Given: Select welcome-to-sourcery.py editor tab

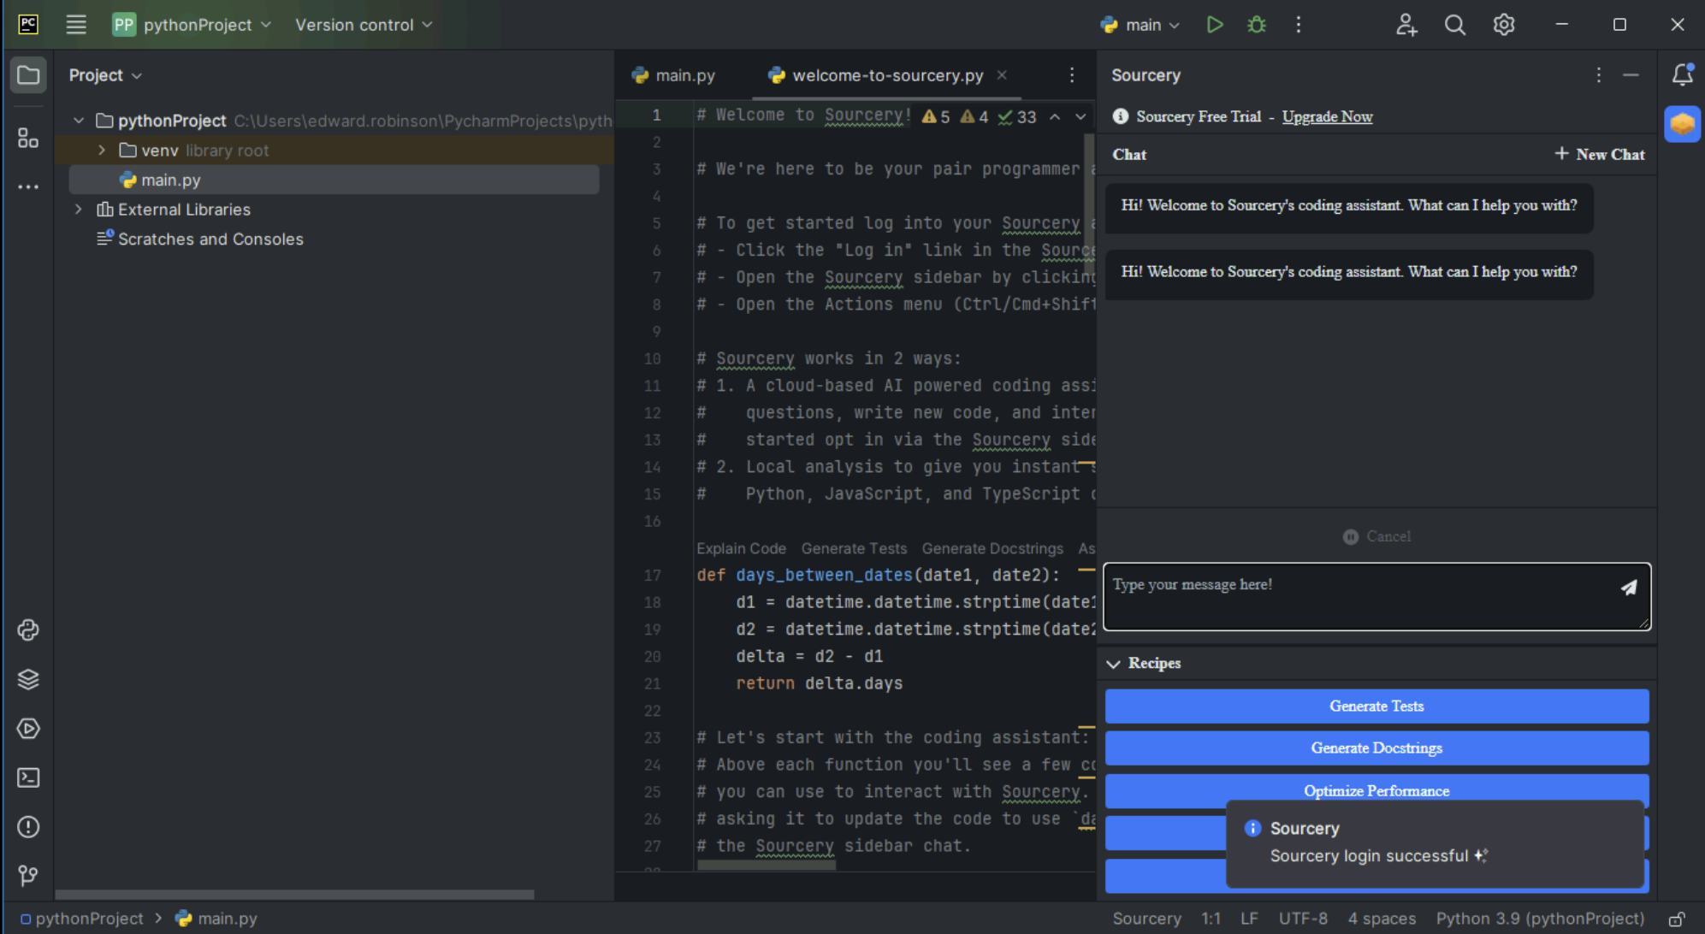Looking at the screenshot, I should click(888, 75).
